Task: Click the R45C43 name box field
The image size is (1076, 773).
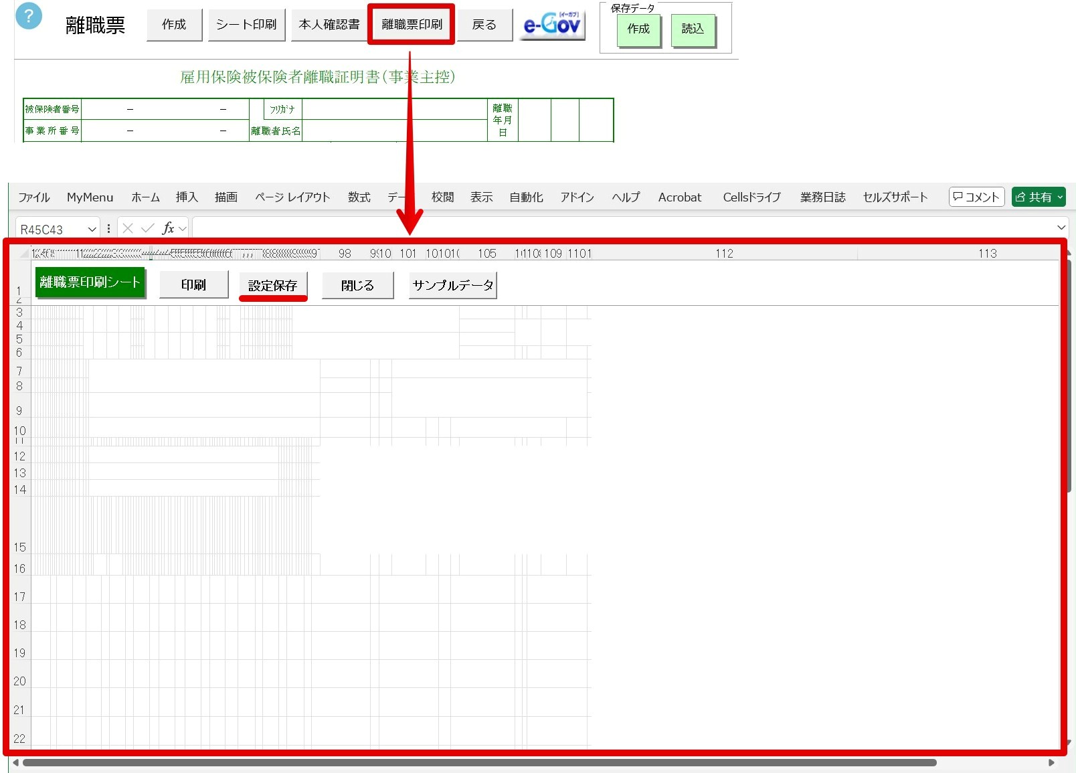Action: [51, 229]
